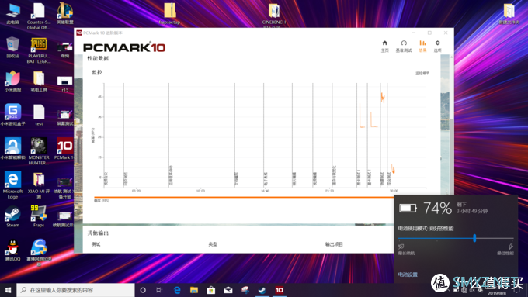Click the Windows search input box
The image size is (528, 297).
pos(75,290)
